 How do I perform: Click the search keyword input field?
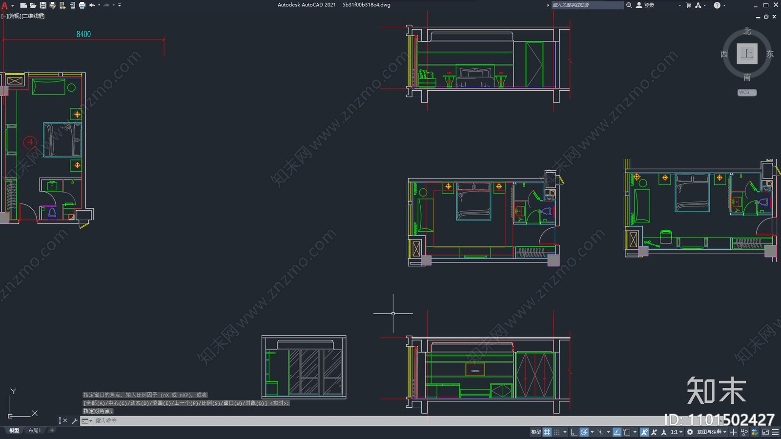[587, 5]
